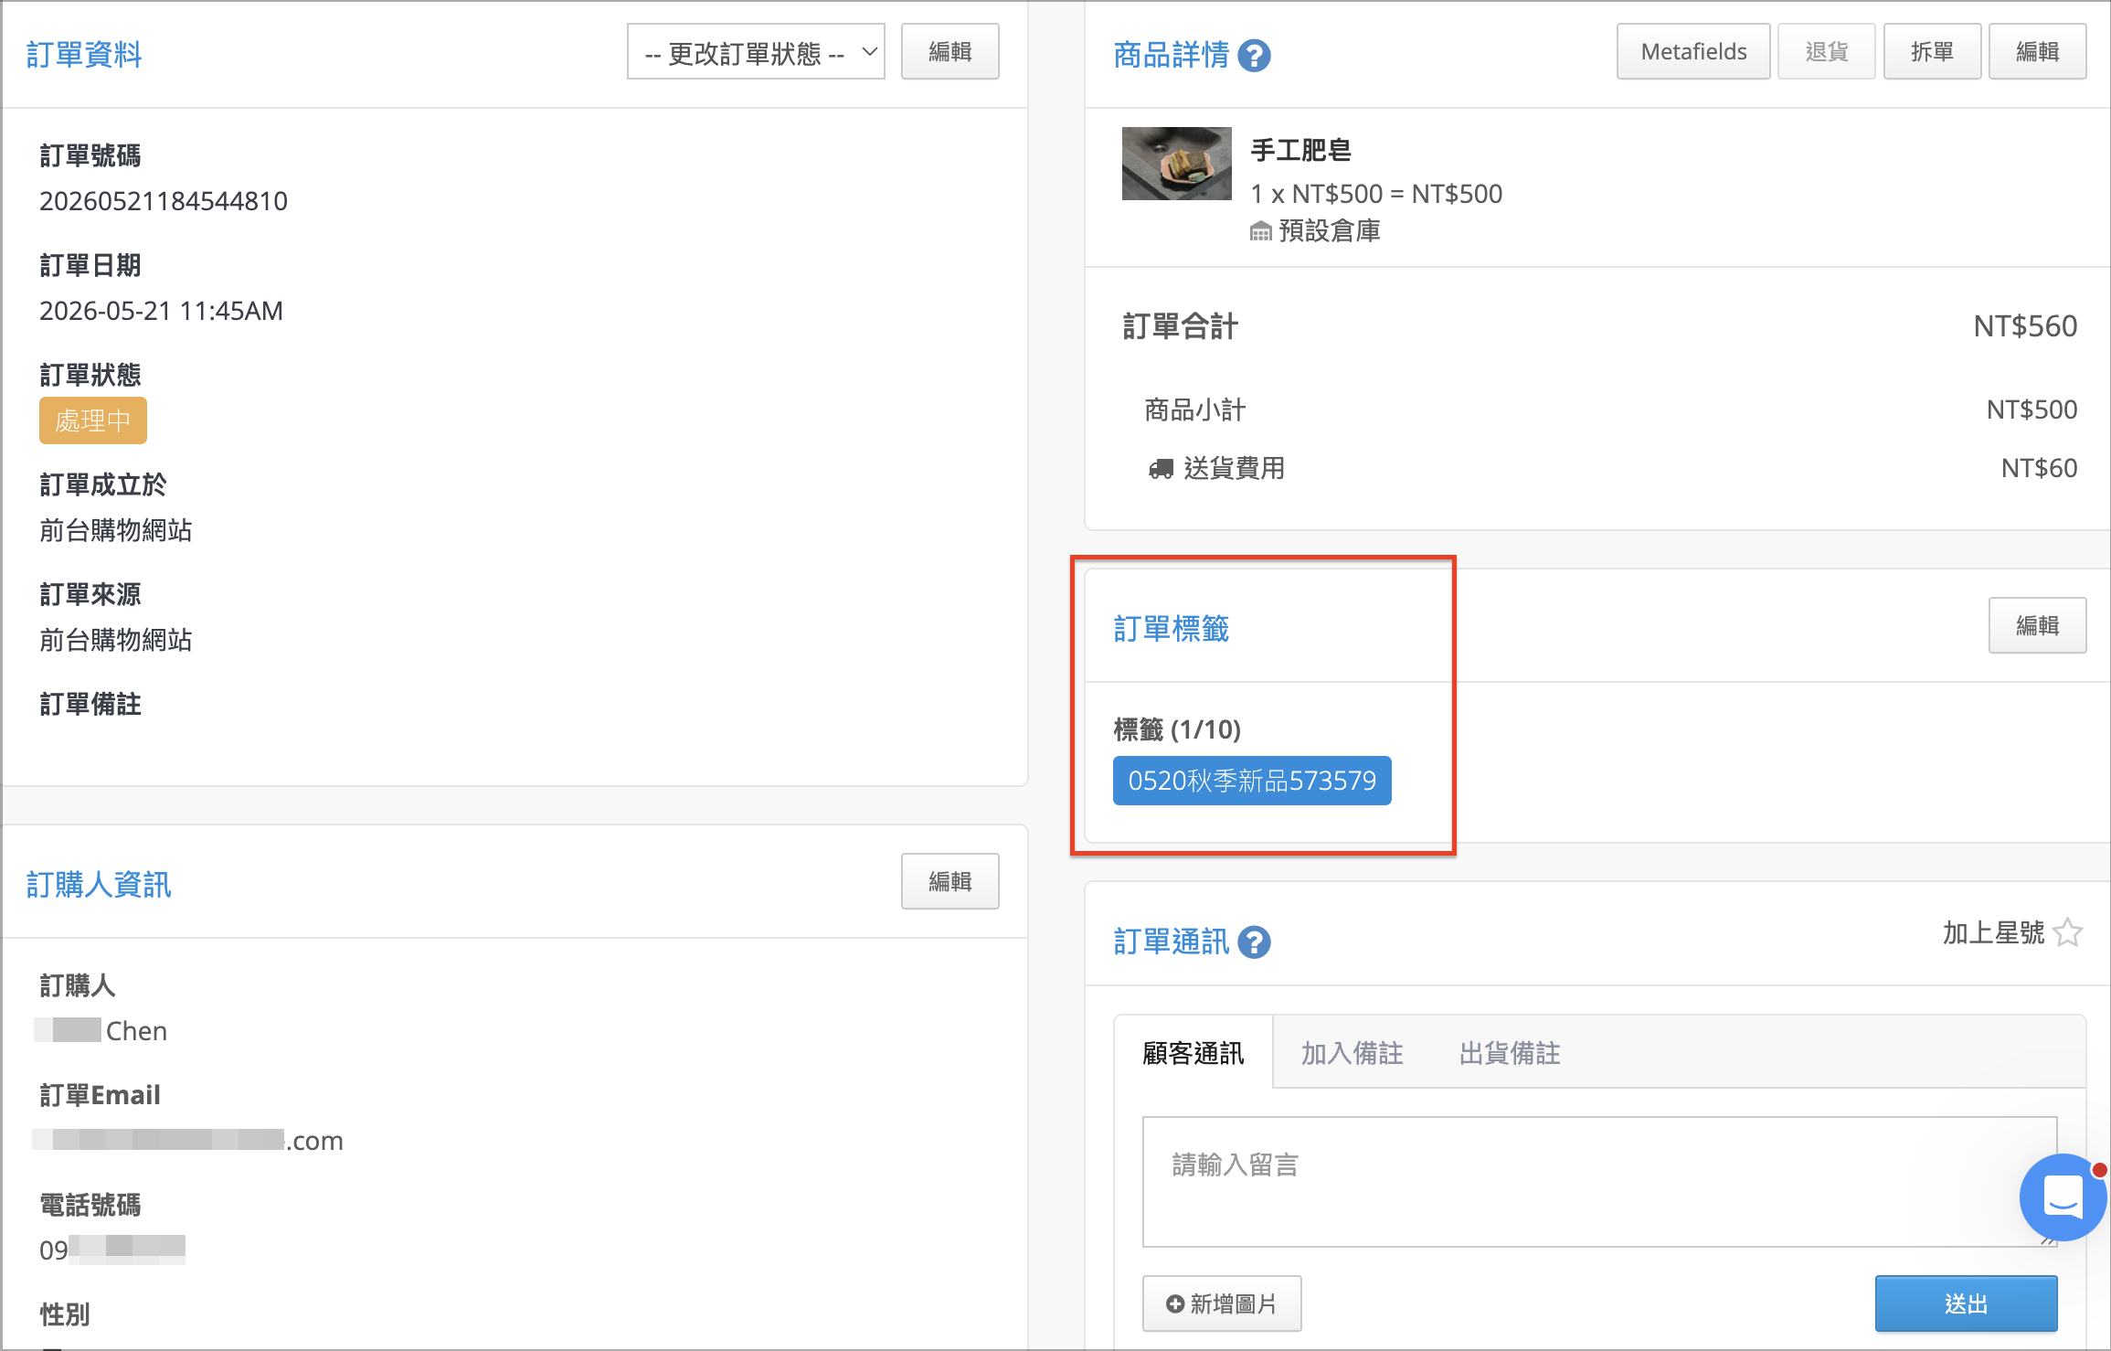The width and height of the screenshot is (2111, 1351).
Task: Click 編輯 in the 訂購人資訊 panel
Action: pos(949,881)
